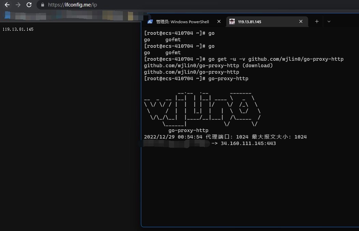Click the forward navigation arrow

[x=18, y=5]
